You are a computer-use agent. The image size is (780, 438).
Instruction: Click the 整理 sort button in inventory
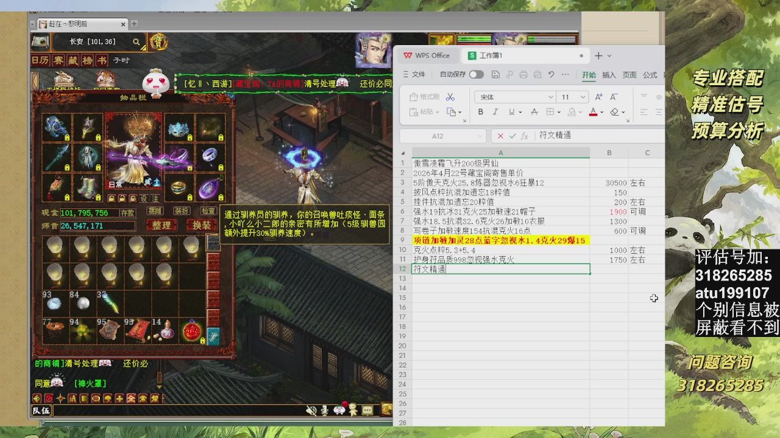(161, 225)
